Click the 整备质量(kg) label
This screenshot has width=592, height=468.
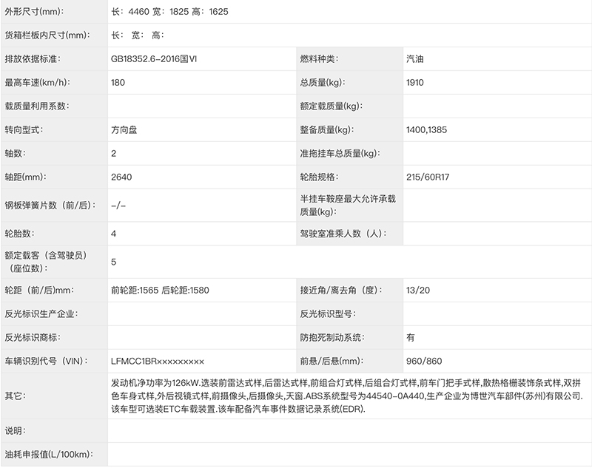pos(327,129)
